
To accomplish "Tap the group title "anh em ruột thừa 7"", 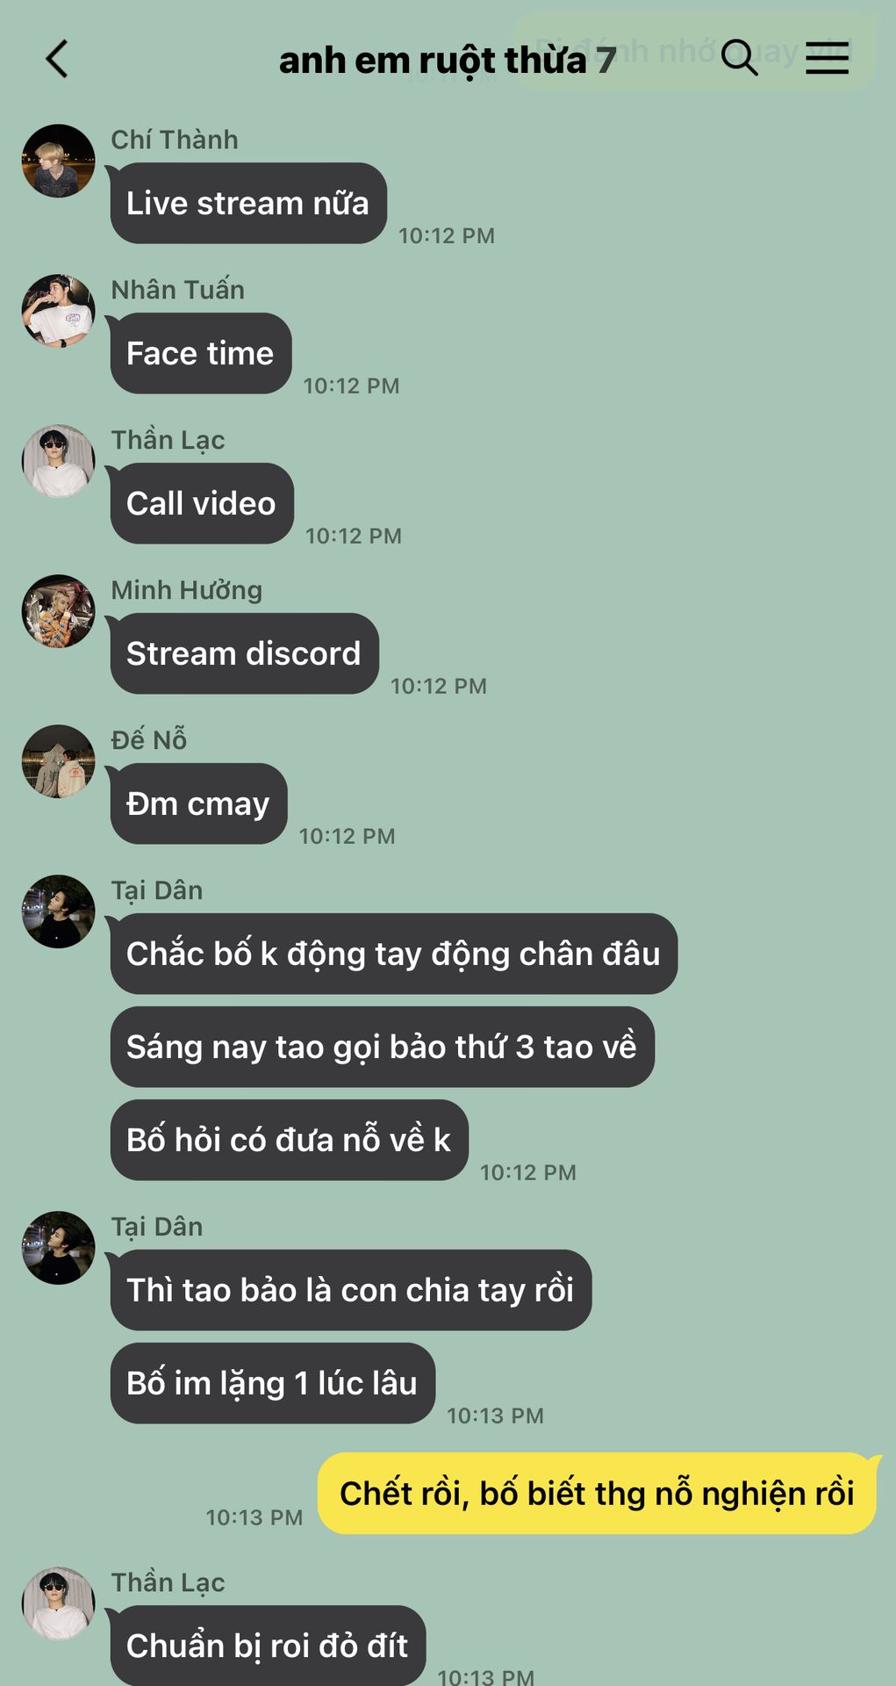I will click(447, 61).
